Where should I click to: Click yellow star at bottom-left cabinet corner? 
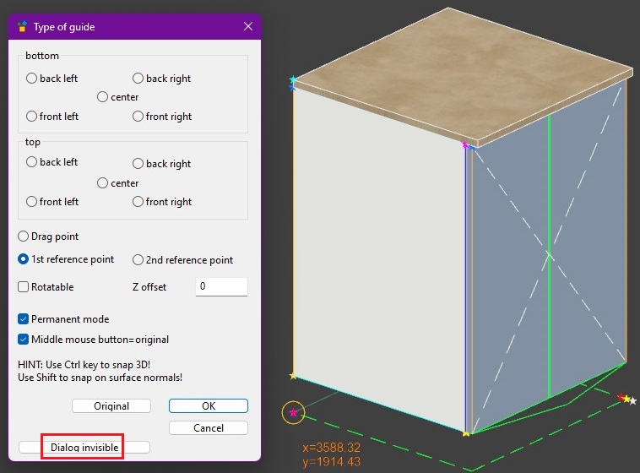click(x=293, y=375)
